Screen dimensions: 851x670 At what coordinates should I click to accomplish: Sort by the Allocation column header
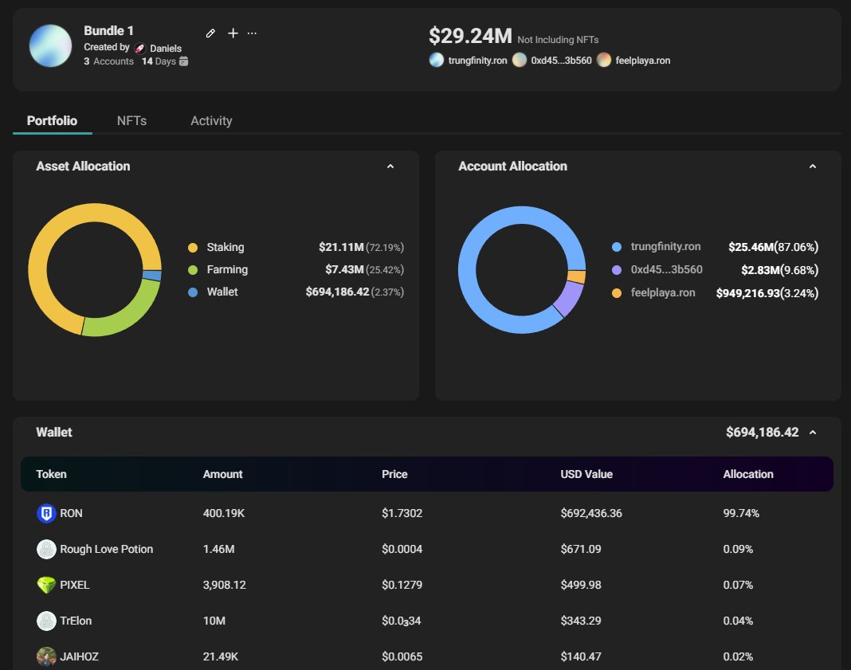point(748,474)
